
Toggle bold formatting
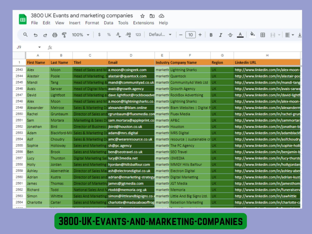(x=211, y=35)
